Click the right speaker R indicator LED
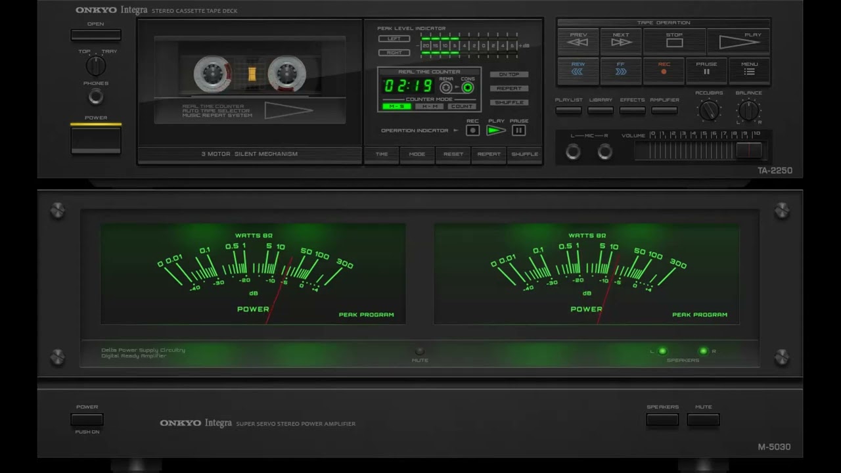This screenshot has width=841, height=473. (704, 351)
